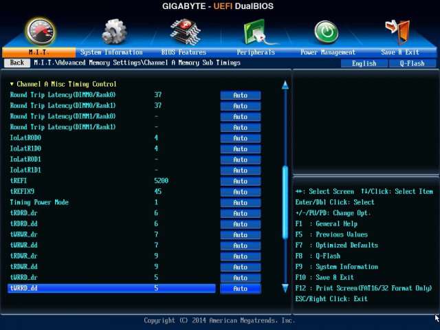Click the scroll up arrow

[285, 85]
